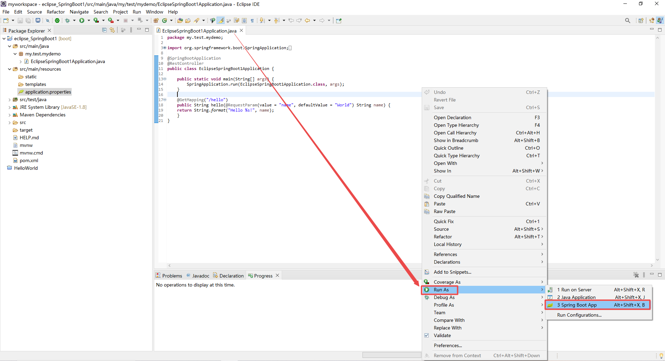This screenshot has height=361, width=665.
Task: Open the Debug button dropdown arrow
Action: click(x=74, y=20)
